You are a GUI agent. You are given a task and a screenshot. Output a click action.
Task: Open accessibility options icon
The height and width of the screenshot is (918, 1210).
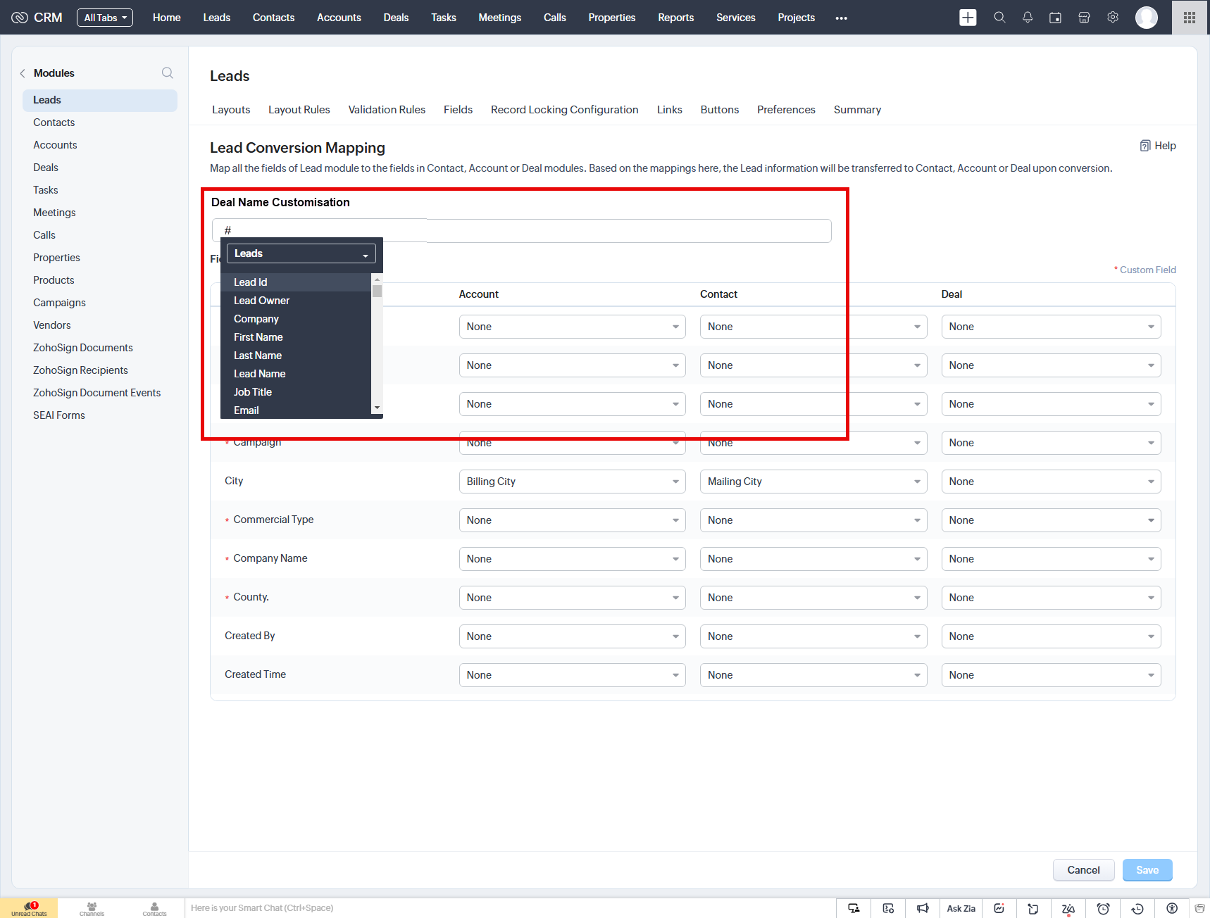(1172, 908)
